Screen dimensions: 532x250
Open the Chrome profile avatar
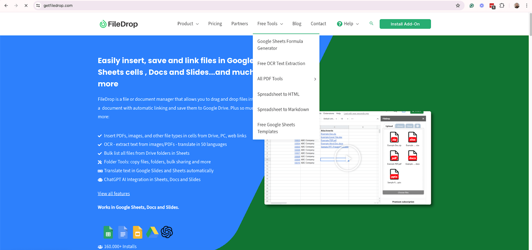517,6
